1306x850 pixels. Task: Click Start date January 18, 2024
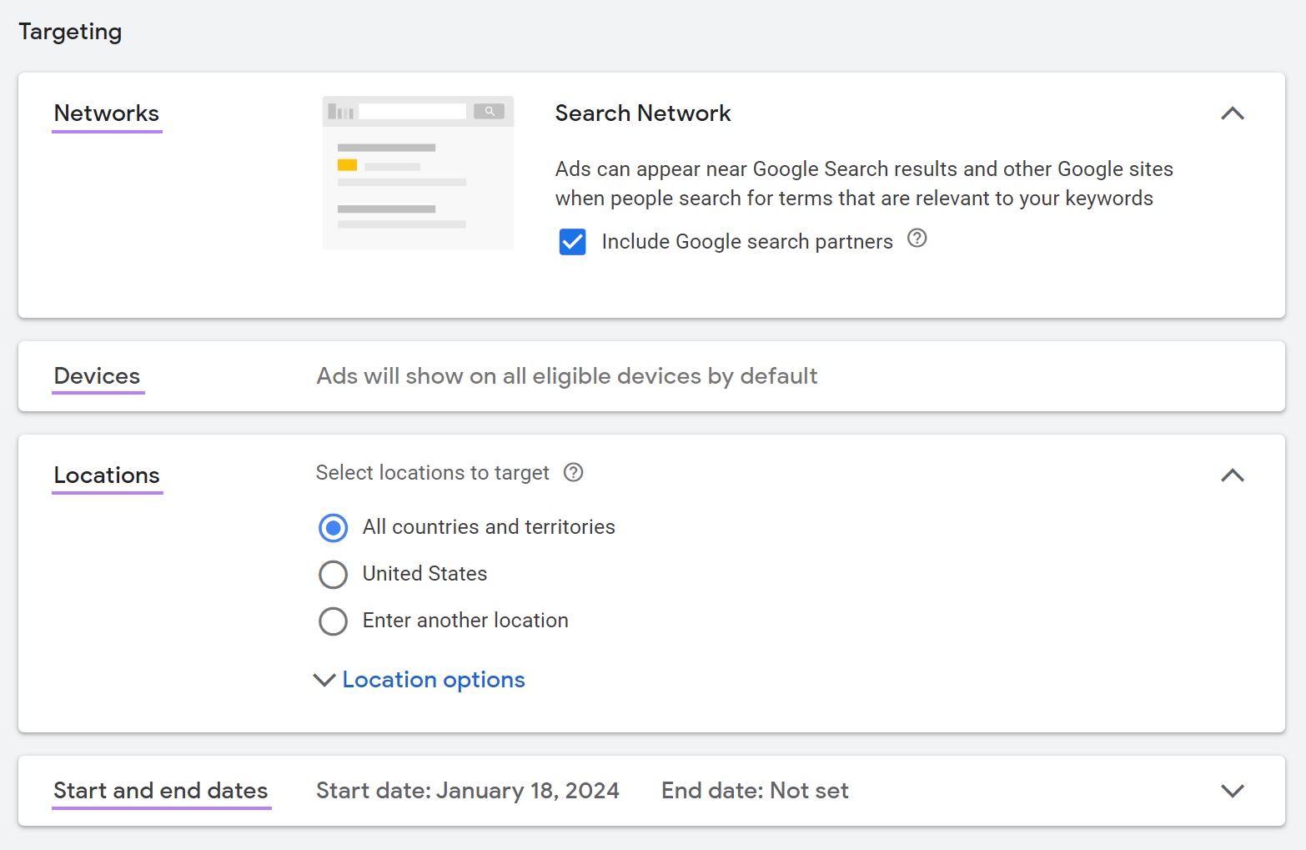click(x=468, y=790)
